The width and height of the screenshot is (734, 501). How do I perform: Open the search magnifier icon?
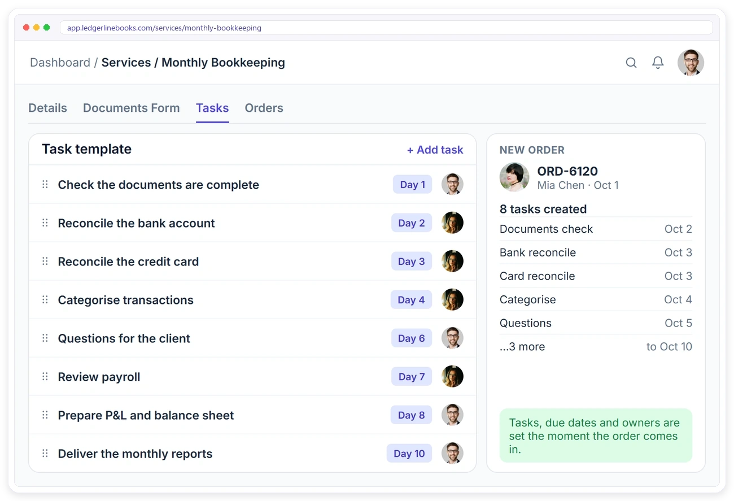pos(631,63)
